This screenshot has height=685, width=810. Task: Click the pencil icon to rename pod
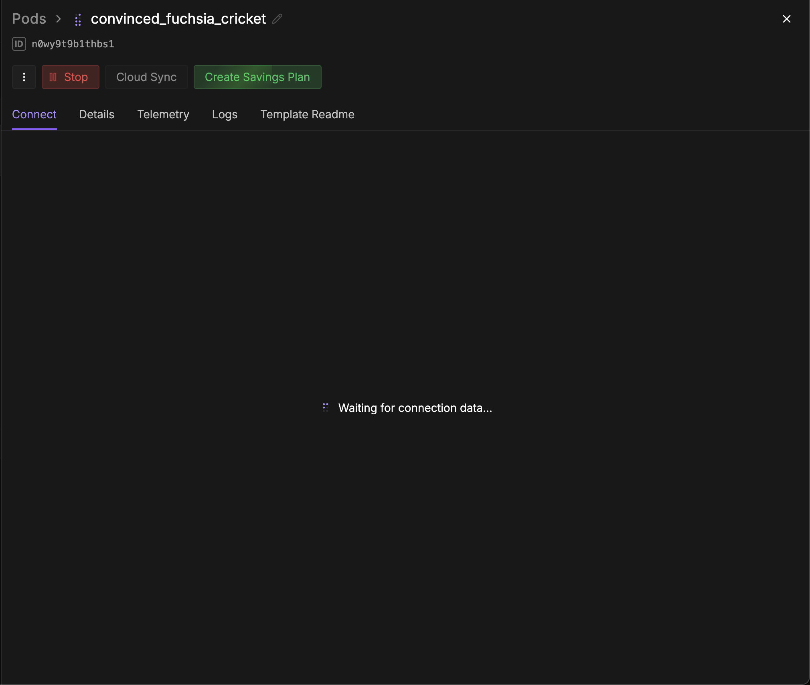[277, 19]
